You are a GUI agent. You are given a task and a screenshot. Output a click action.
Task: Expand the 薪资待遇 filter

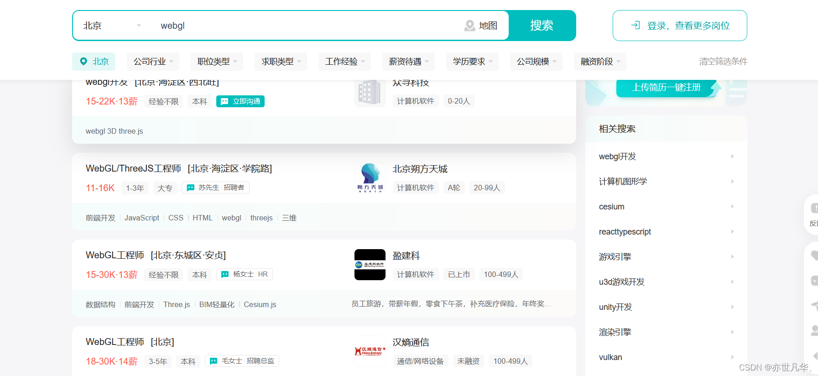coord(408,62)
